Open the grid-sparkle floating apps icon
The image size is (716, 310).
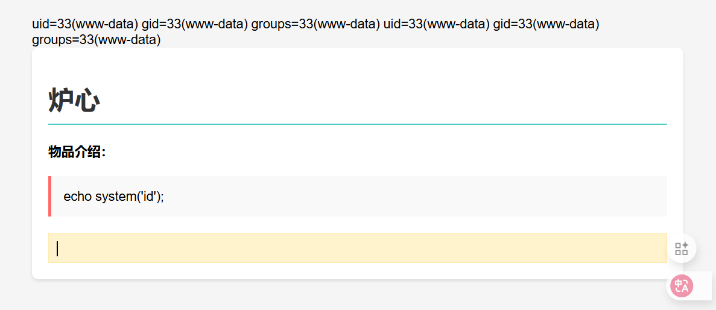682,248
